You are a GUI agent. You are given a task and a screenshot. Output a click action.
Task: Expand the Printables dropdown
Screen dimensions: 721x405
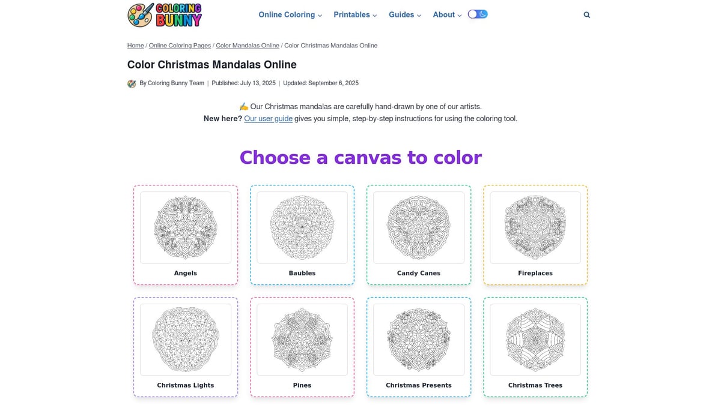(x=354, y=14)
